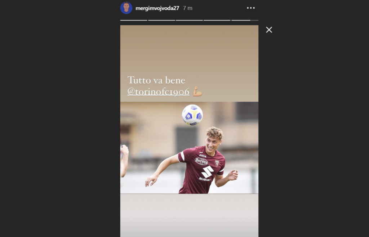Click the soccer ball in the photo
The image size is (369, 237).
192,115
